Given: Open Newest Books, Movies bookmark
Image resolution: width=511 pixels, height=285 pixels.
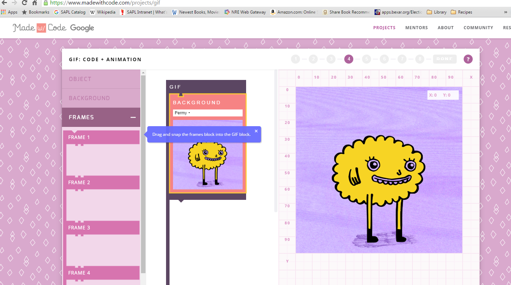Looking at the screenshot, I should pyautogui.click(x=196, y=12).
